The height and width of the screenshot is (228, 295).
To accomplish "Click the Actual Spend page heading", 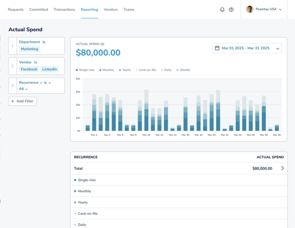I will (25, 30).
